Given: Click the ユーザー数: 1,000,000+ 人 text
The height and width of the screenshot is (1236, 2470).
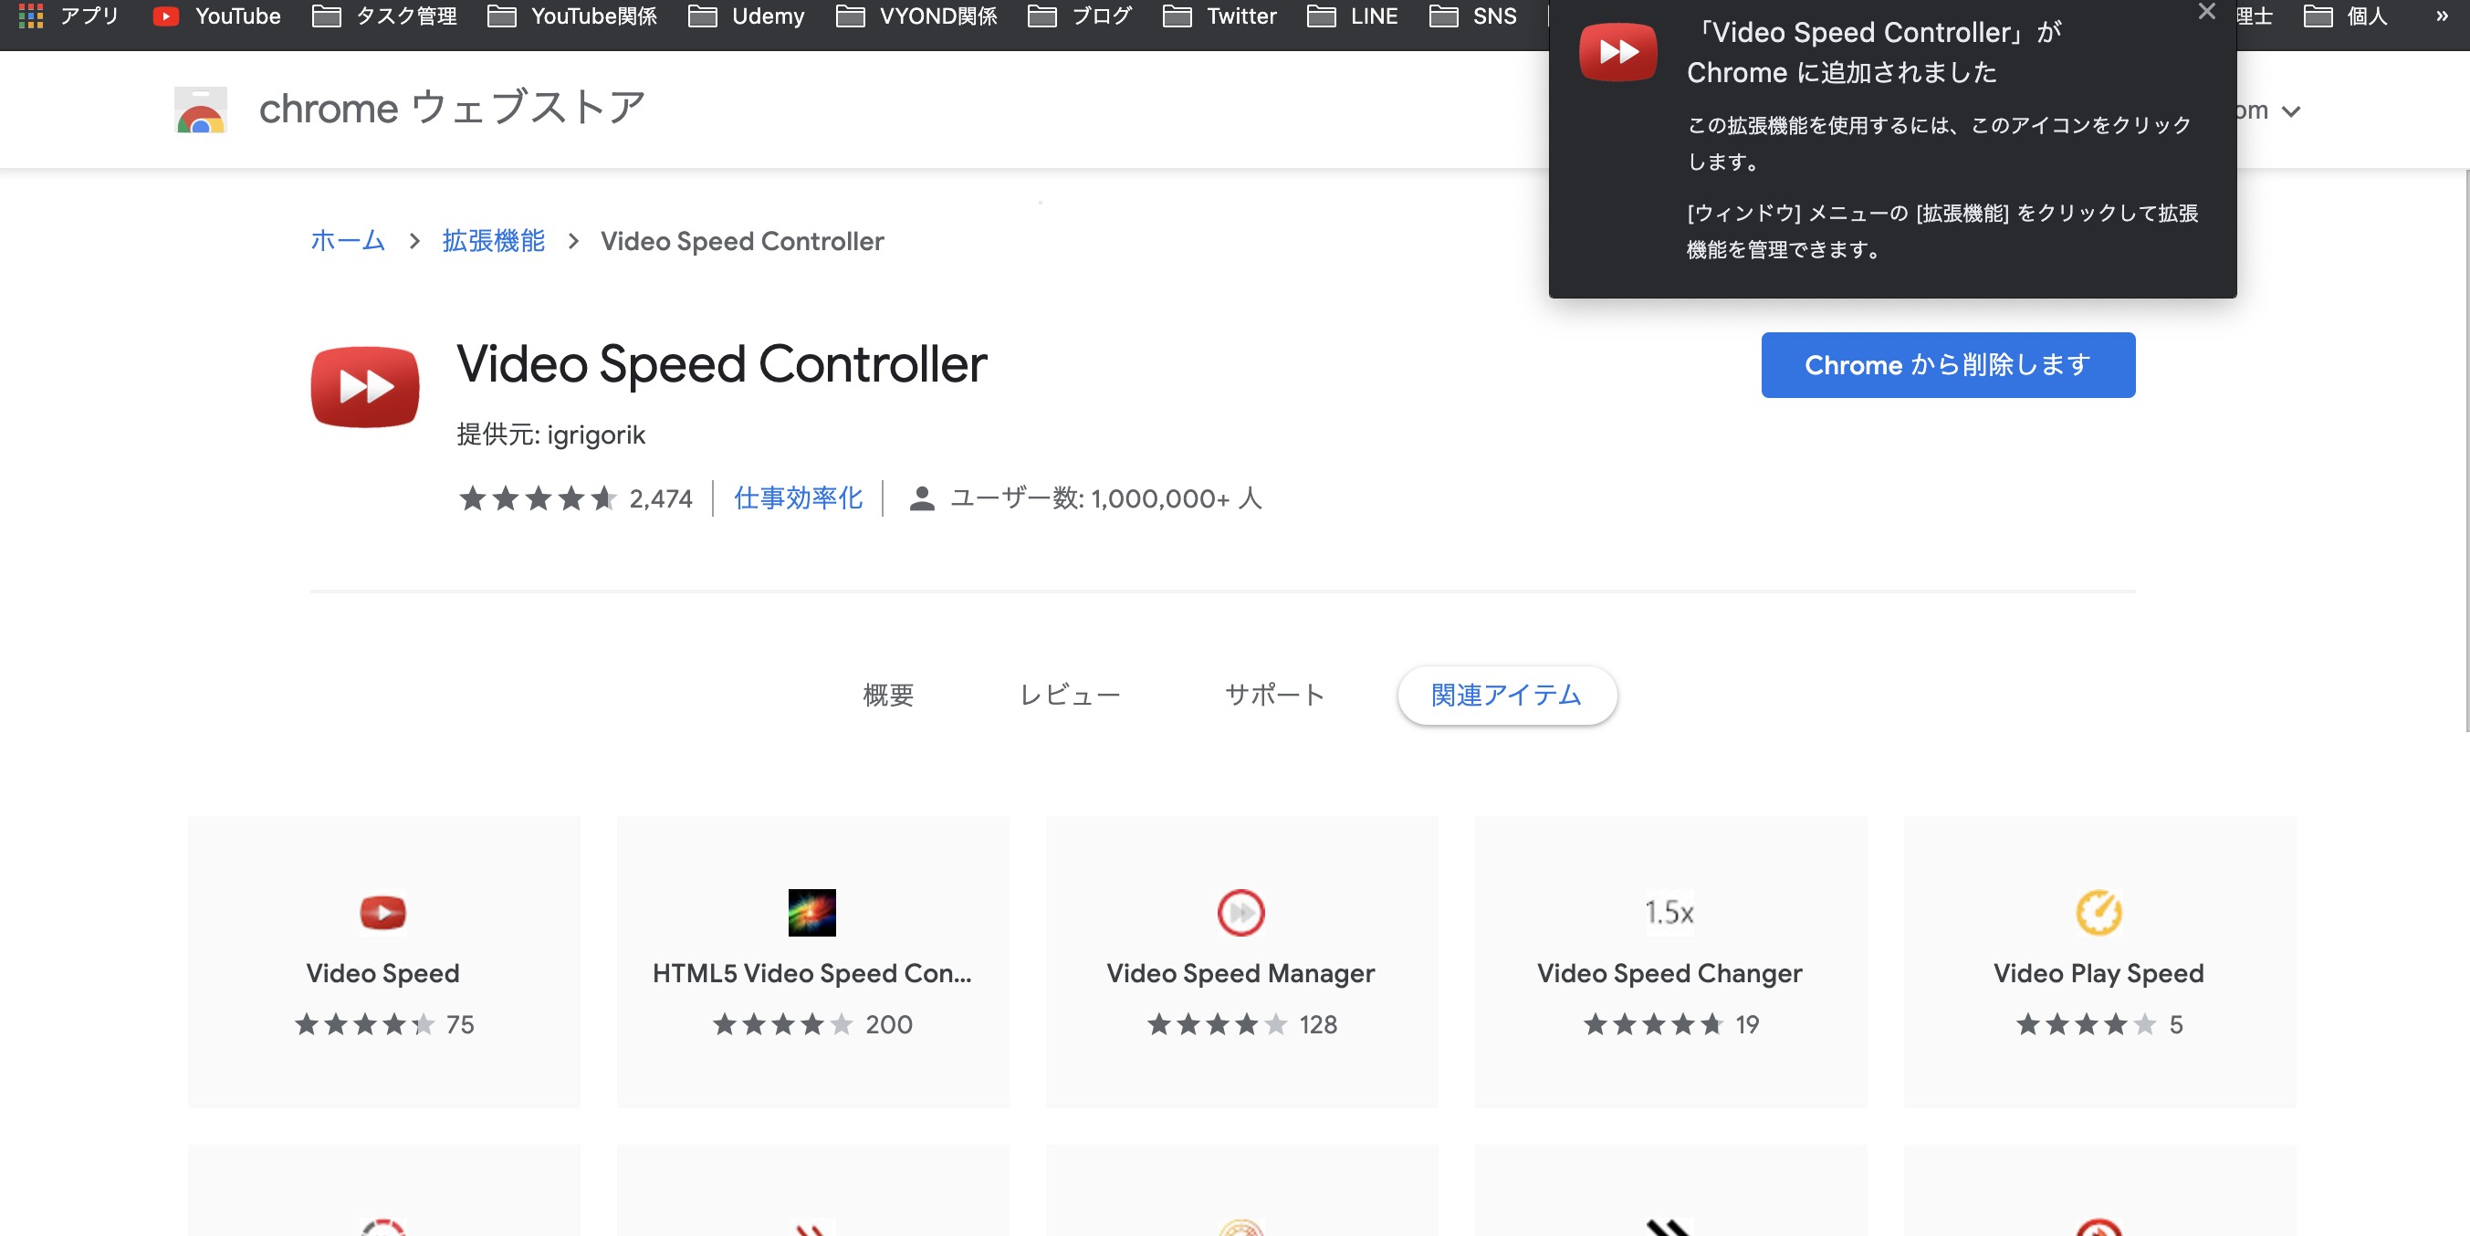Looking at the screenshot, I should 1105,498.
